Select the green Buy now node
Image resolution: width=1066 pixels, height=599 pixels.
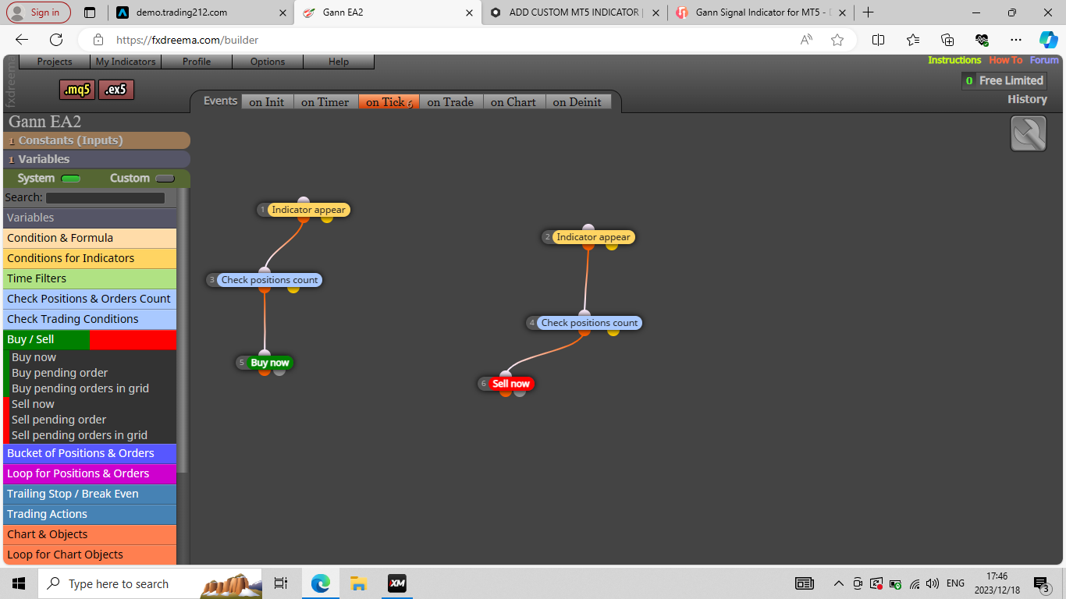click(270, 363)
